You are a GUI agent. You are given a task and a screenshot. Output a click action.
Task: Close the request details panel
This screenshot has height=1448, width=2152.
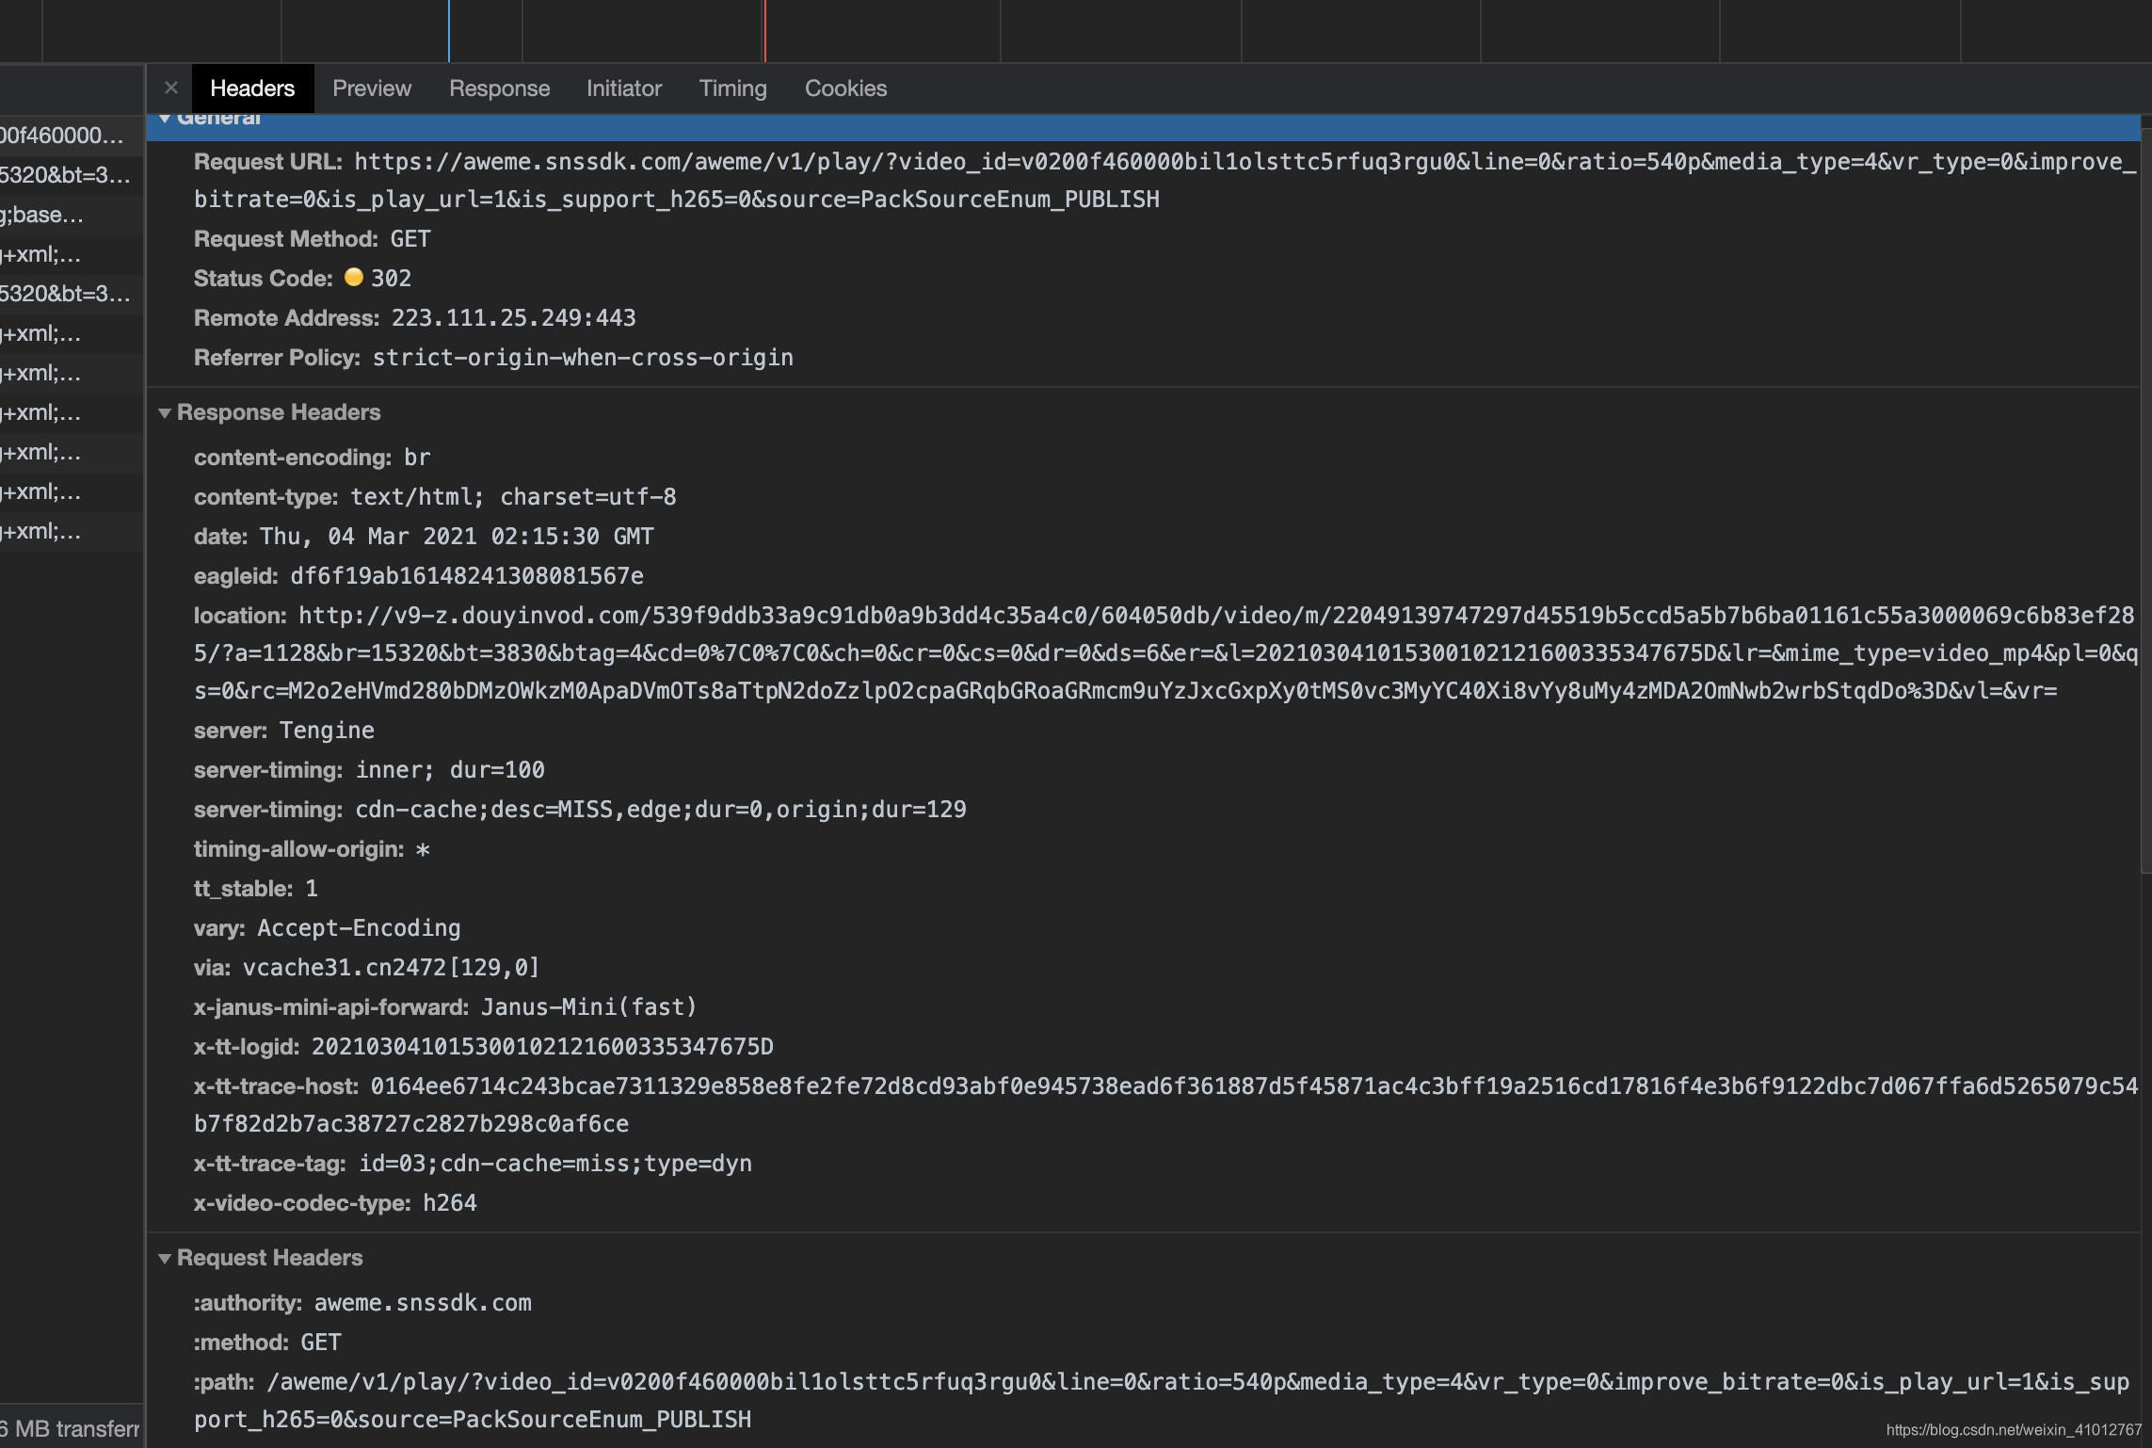click(x=170, y=88)
